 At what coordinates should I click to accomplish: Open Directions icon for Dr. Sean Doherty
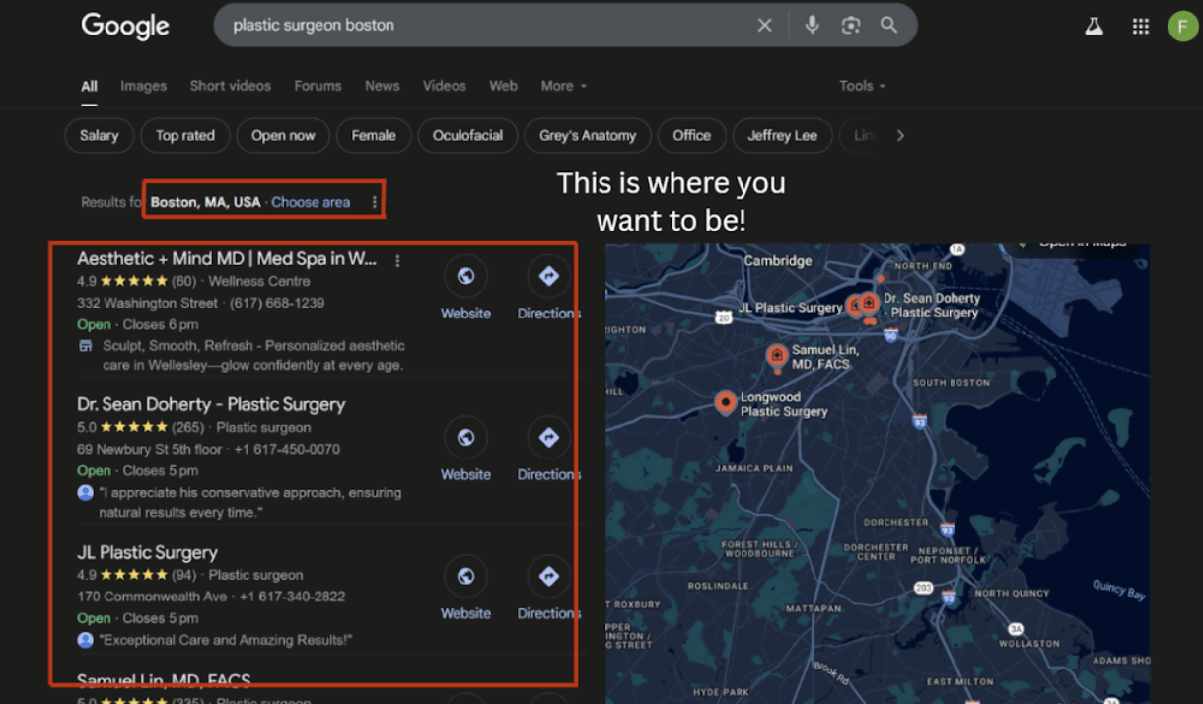(549, 438)
